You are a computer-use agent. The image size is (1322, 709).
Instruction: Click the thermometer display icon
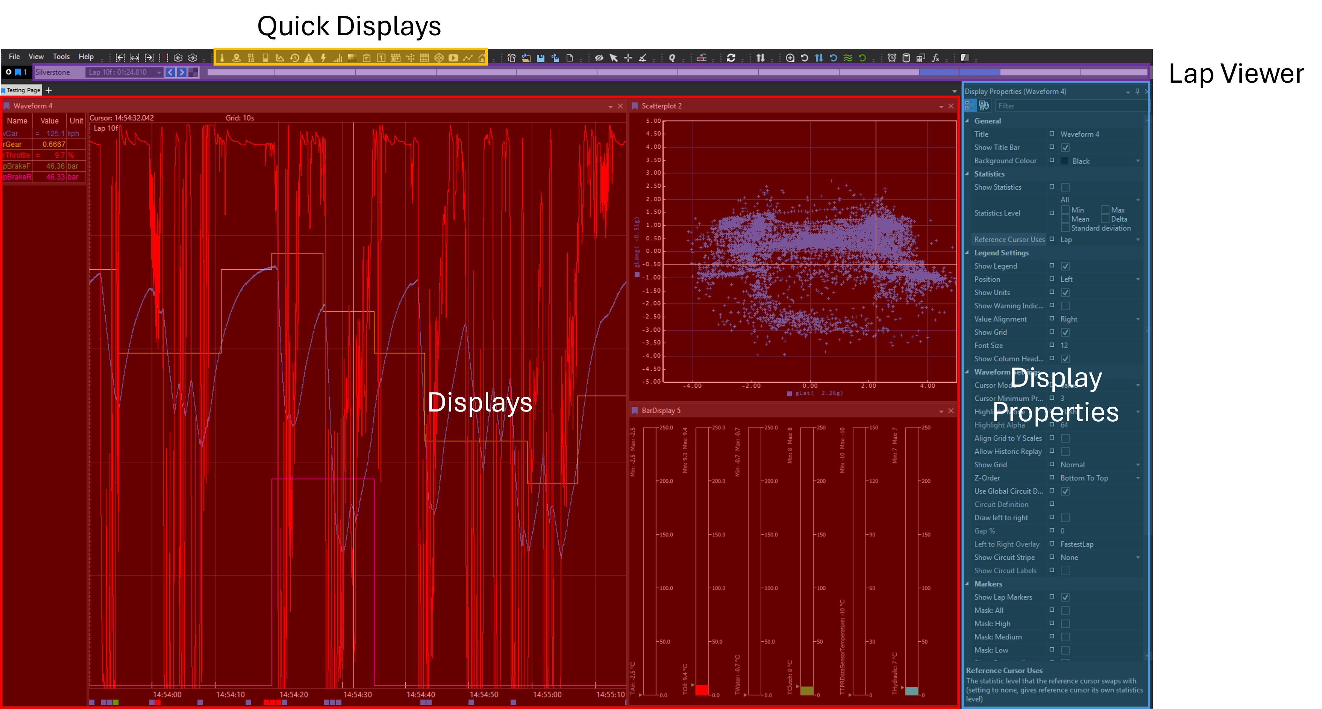click(222, 58)
